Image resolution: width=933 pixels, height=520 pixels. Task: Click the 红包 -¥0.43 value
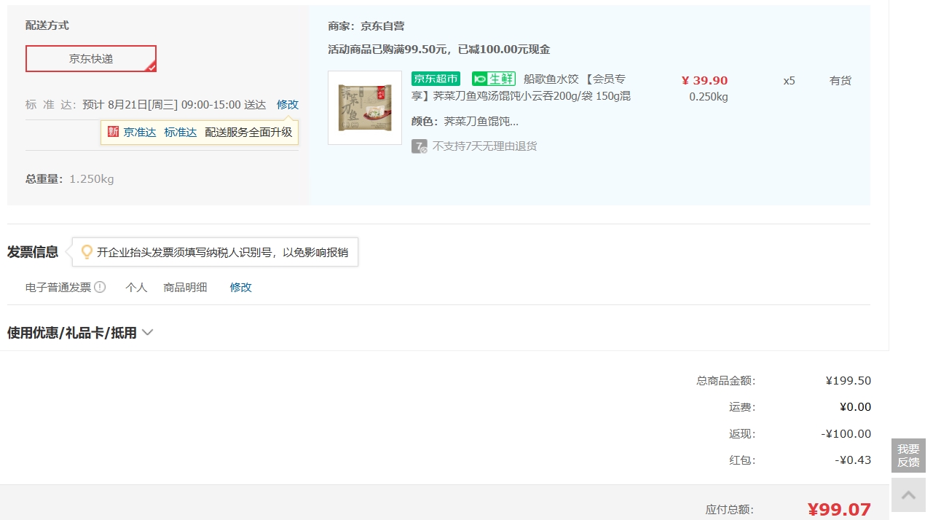853,460
